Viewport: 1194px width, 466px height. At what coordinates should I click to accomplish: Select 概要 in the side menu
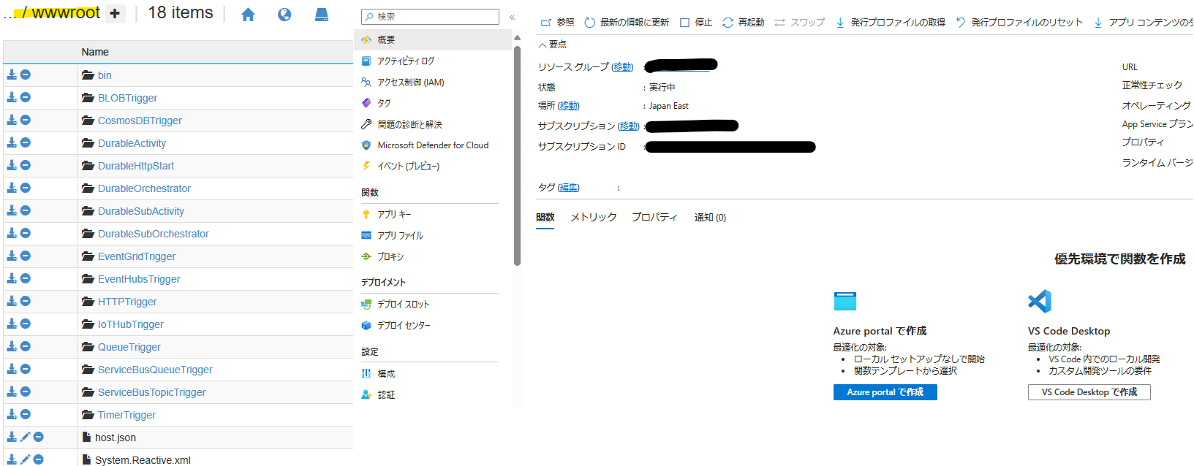point(433,40)
